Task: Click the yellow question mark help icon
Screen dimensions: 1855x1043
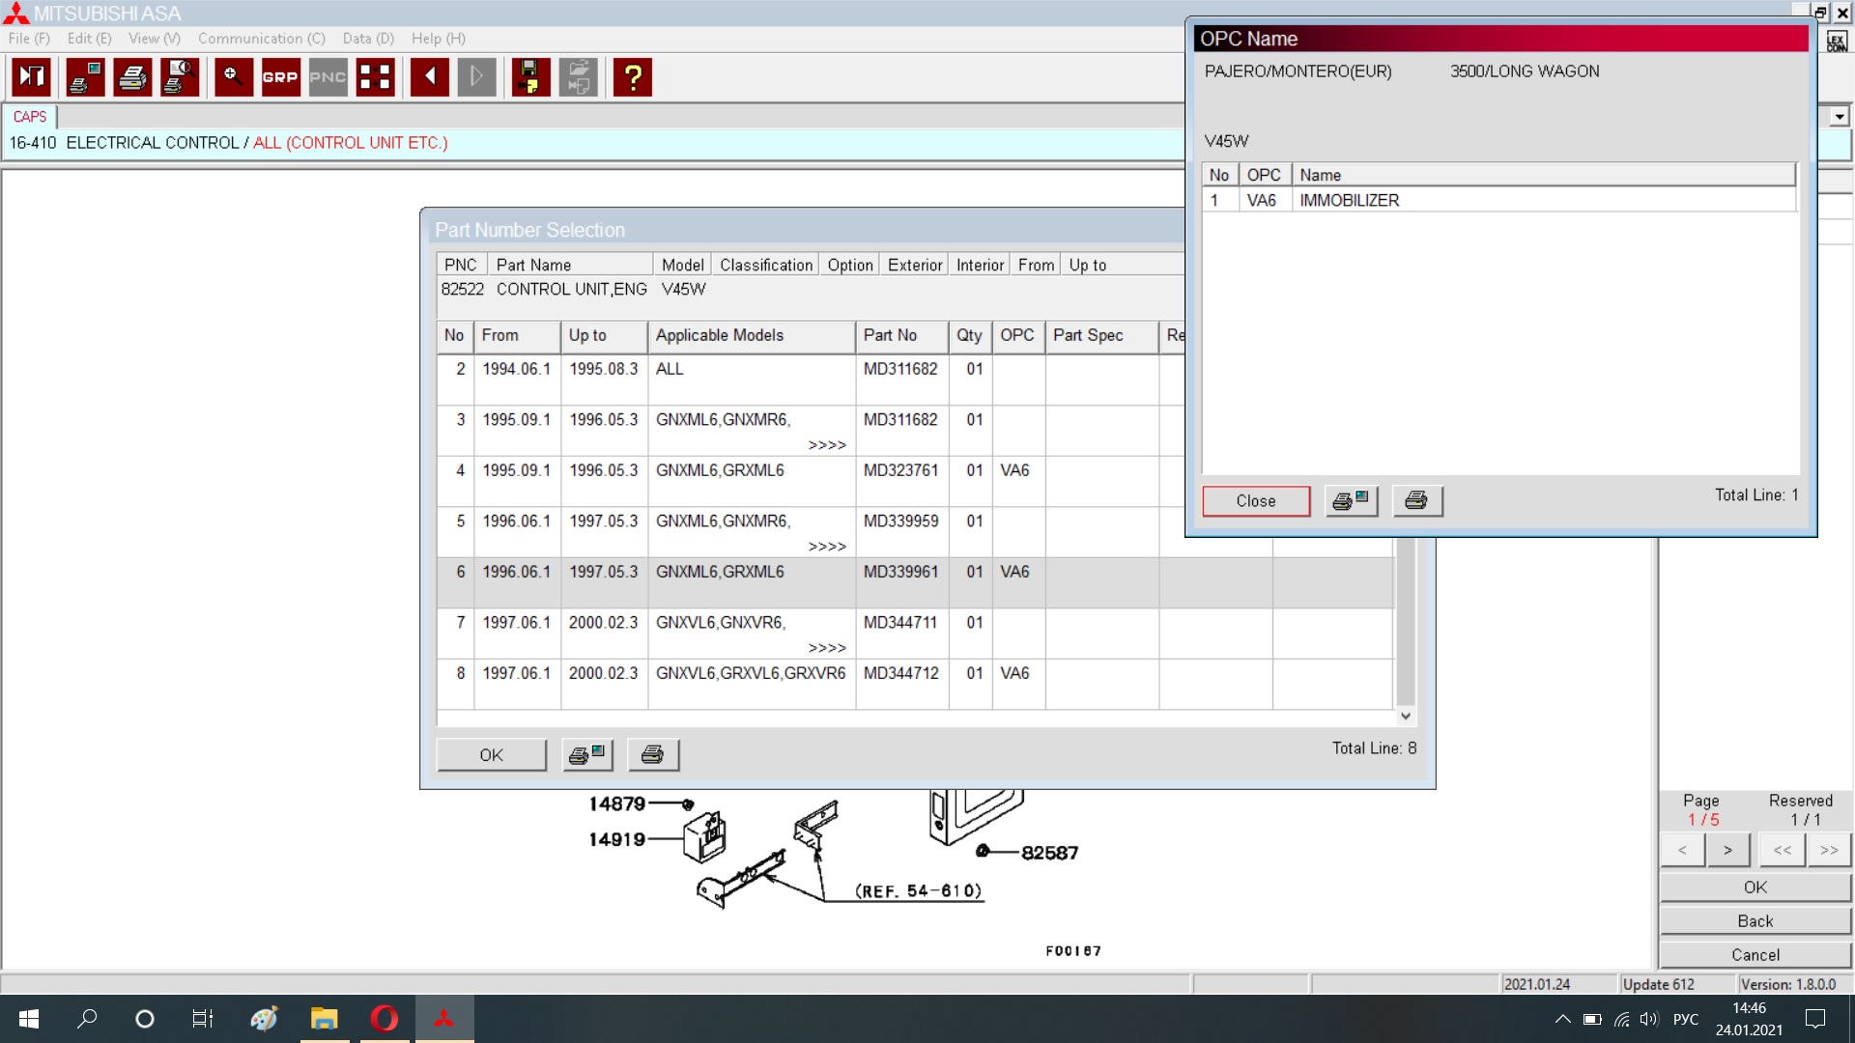Action: click(633, 77)
